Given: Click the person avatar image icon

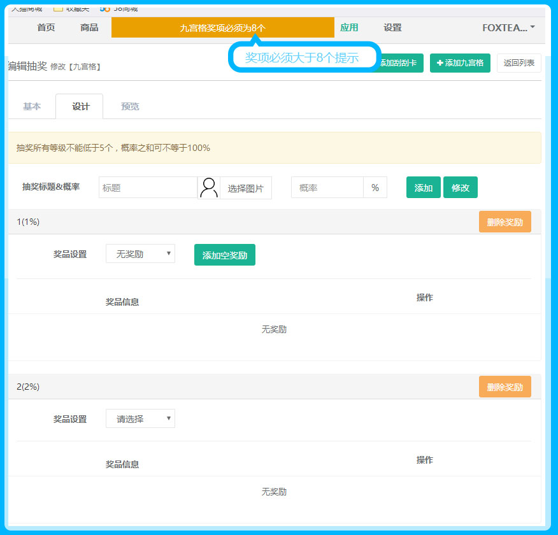Looking at the screenshot, I should 209,188.
